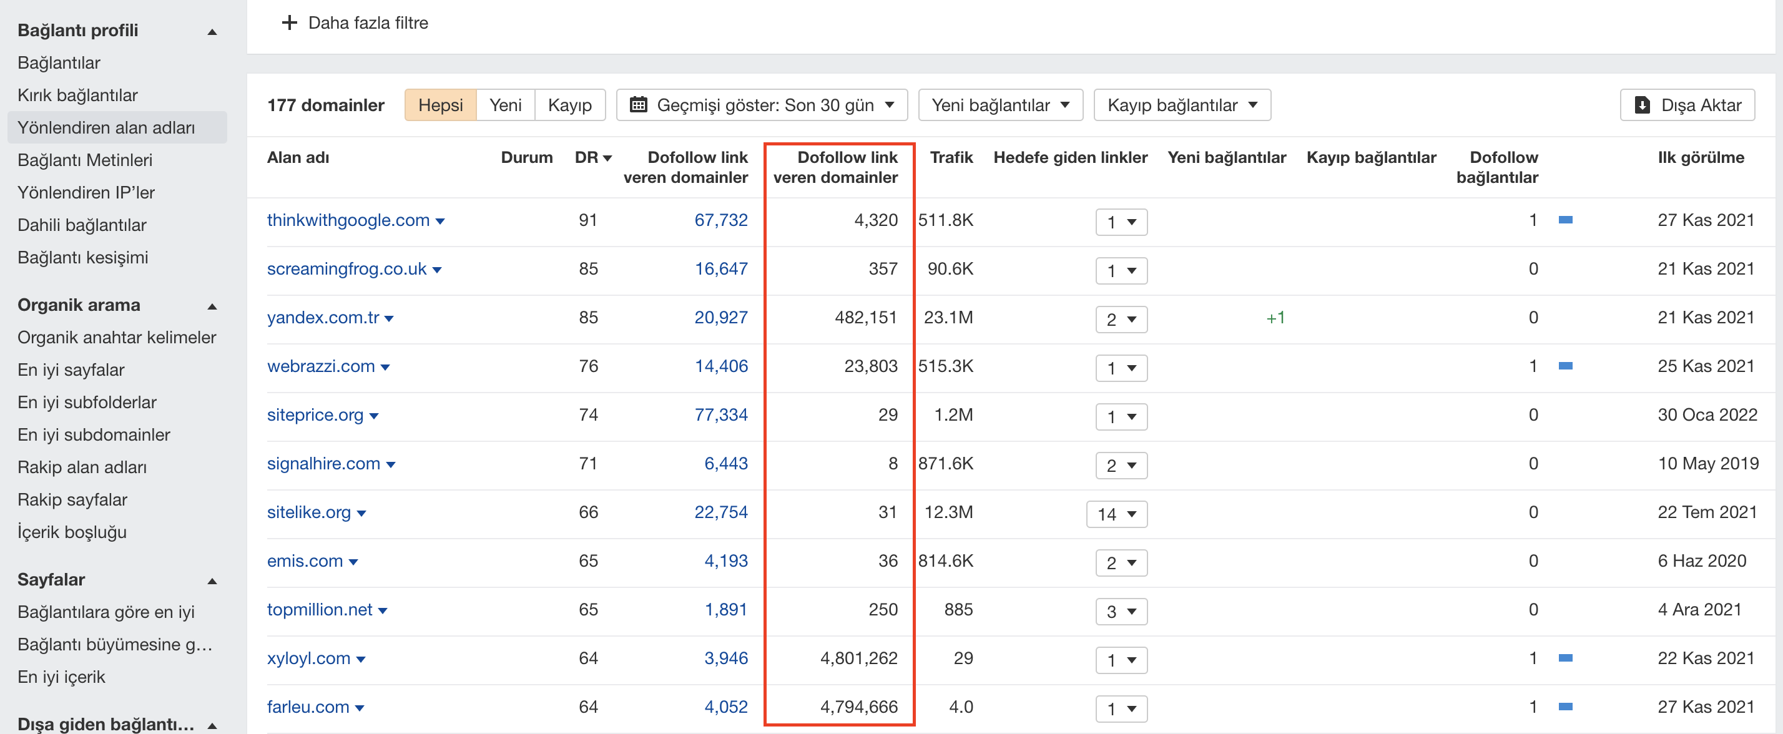This screenshot has width=1783, height=734.
Task: Click the blue dofollow bar for xyloyl.com
Action: coord(1565,658)
